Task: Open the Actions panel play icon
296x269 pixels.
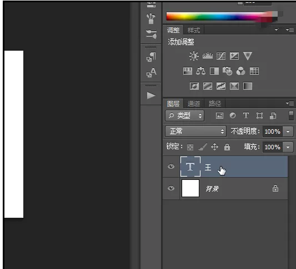Action: [151, 95]
